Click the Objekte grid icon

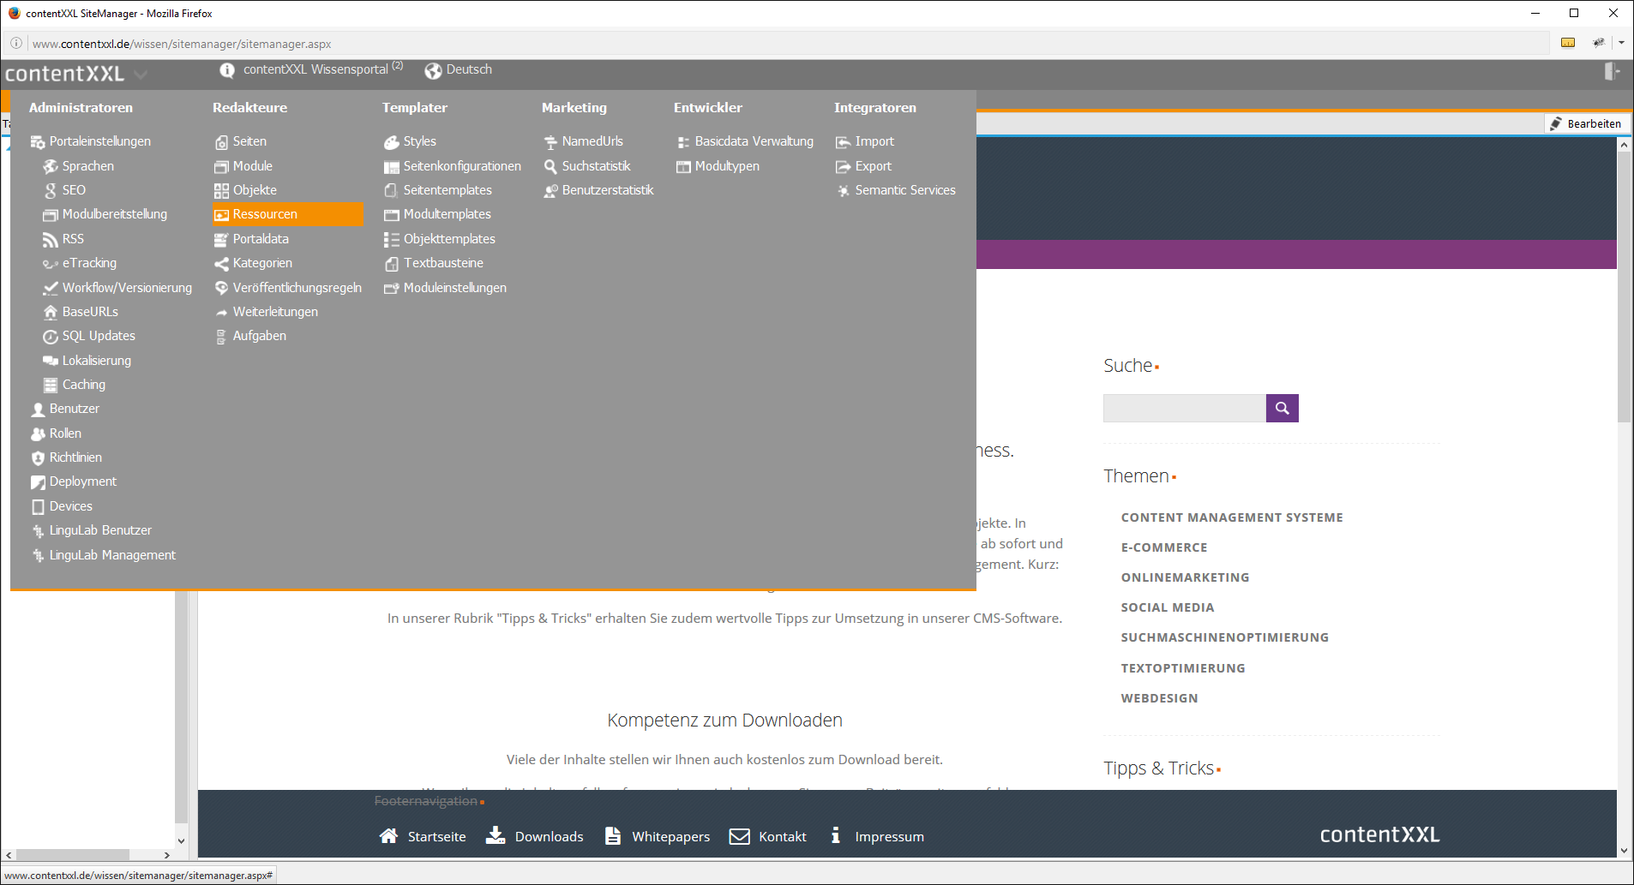(221, 190)
